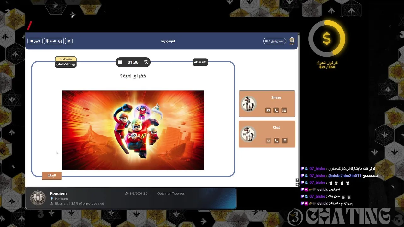This screenshot has width=404, height=227.
Task: Click the $21 / $50 goal amount
Action: [327, 67]
